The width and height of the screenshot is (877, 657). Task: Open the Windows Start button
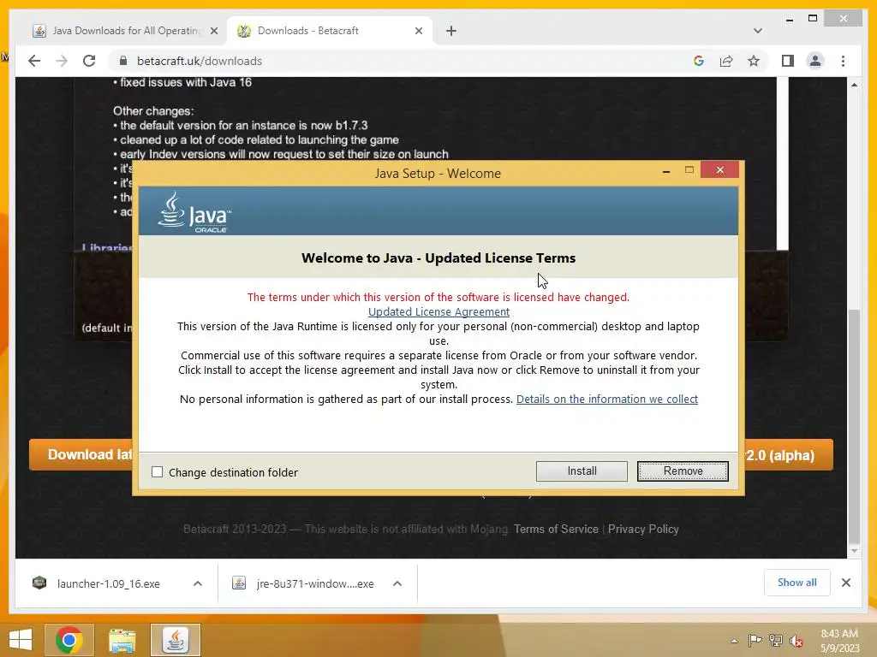pos(21,640)
